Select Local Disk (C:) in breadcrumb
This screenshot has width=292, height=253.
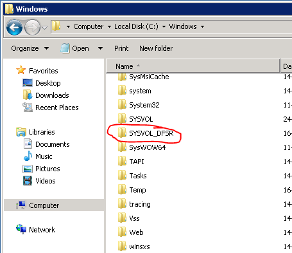tap(136, 26)
